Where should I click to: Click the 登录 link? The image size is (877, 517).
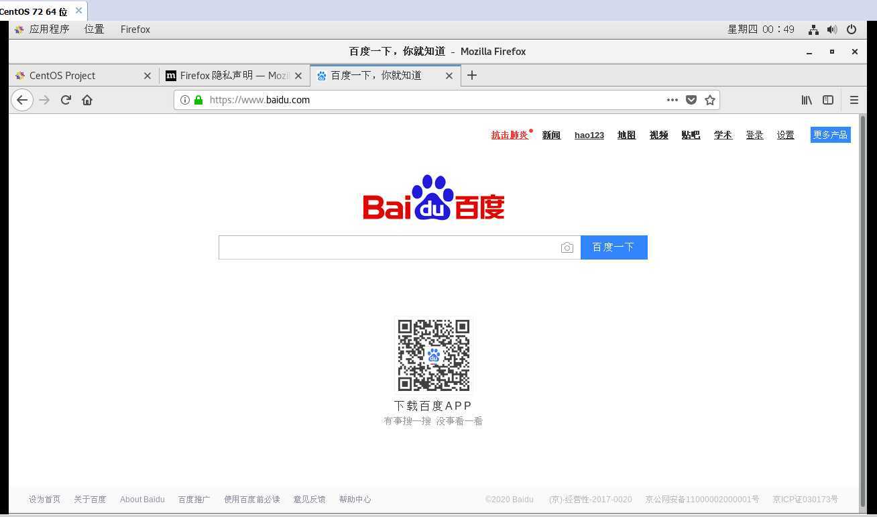[754, 135]
